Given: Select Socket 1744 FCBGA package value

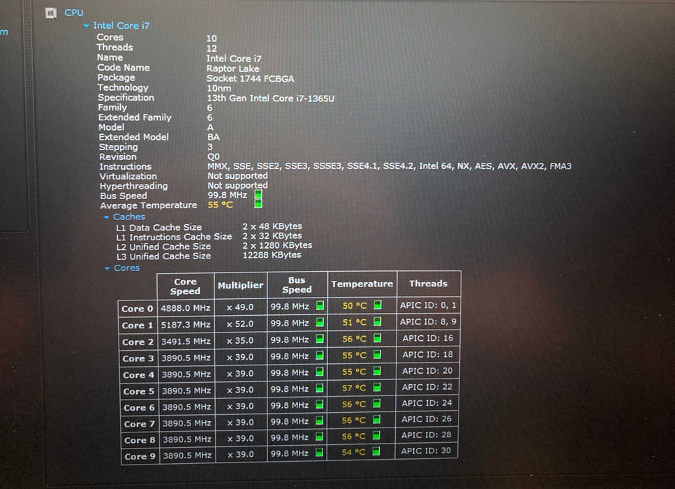Looking at the screenshot, I should 251,79.
